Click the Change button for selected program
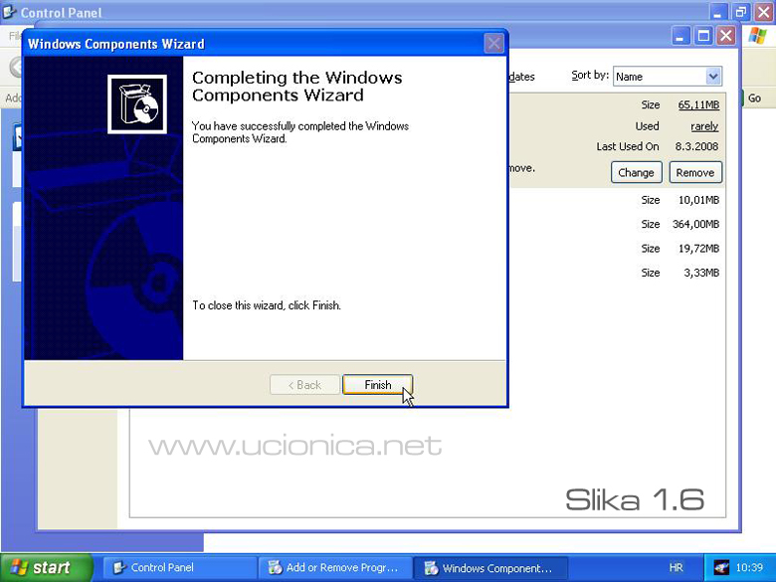This screenshot has width=776, height=582. [x=636, y=172]
